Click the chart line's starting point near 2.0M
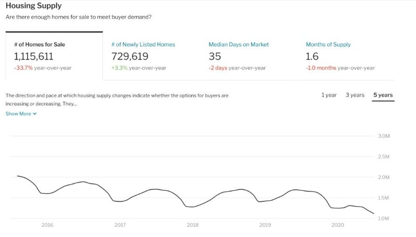The image size is (416, 237). pyautogui.click(x=18, y=176)
